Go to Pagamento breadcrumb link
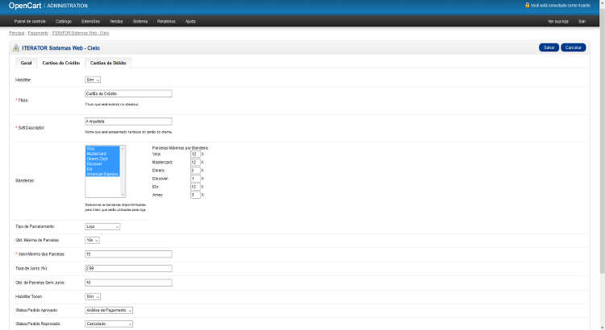605x330 pixels. click(38, 33)
